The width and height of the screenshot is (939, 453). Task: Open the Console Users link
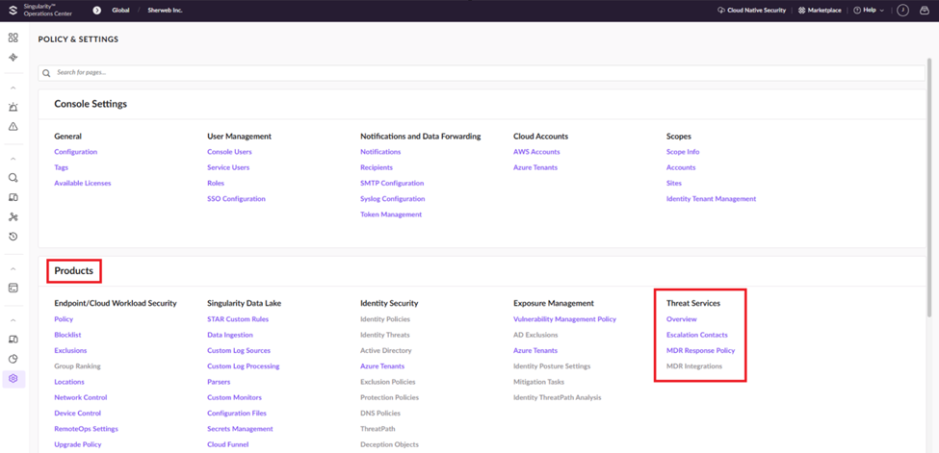229,152
